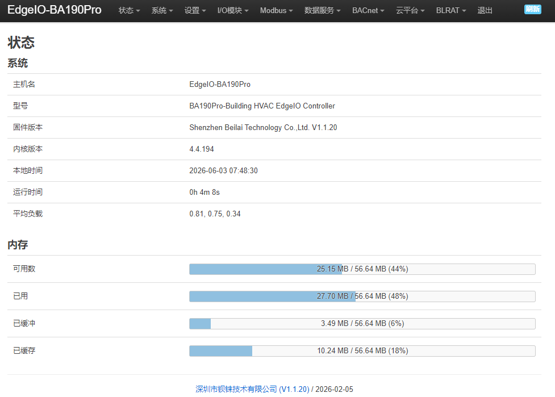Click the 已用 memory progress bar
The height and width of the screenshot is (397, 555).
point(362,296)
